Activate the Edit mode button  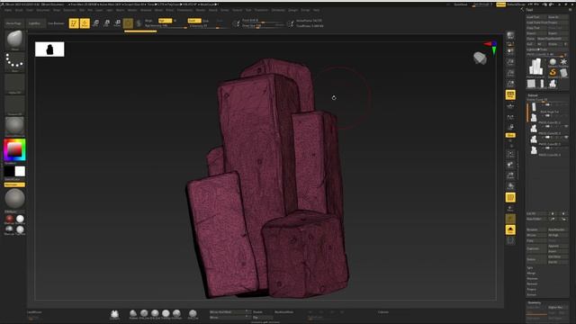coord(74,23)
